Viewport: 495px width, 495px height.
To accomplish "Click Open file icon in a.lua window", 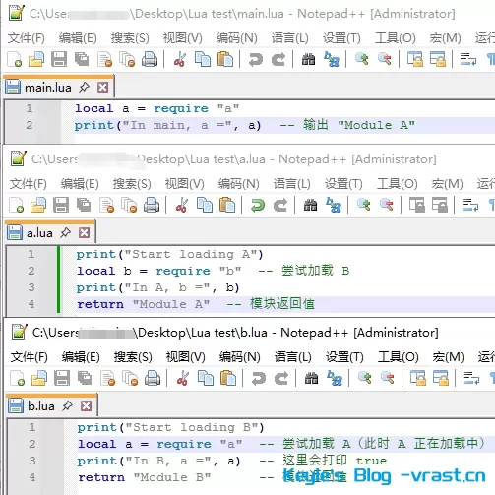I will point(38,206).
